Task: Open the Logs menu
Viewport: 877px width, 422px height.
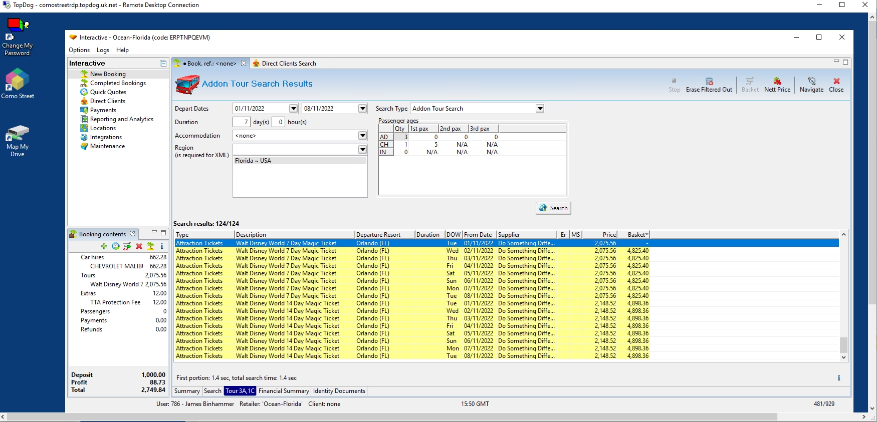Action: pos(103,50)
